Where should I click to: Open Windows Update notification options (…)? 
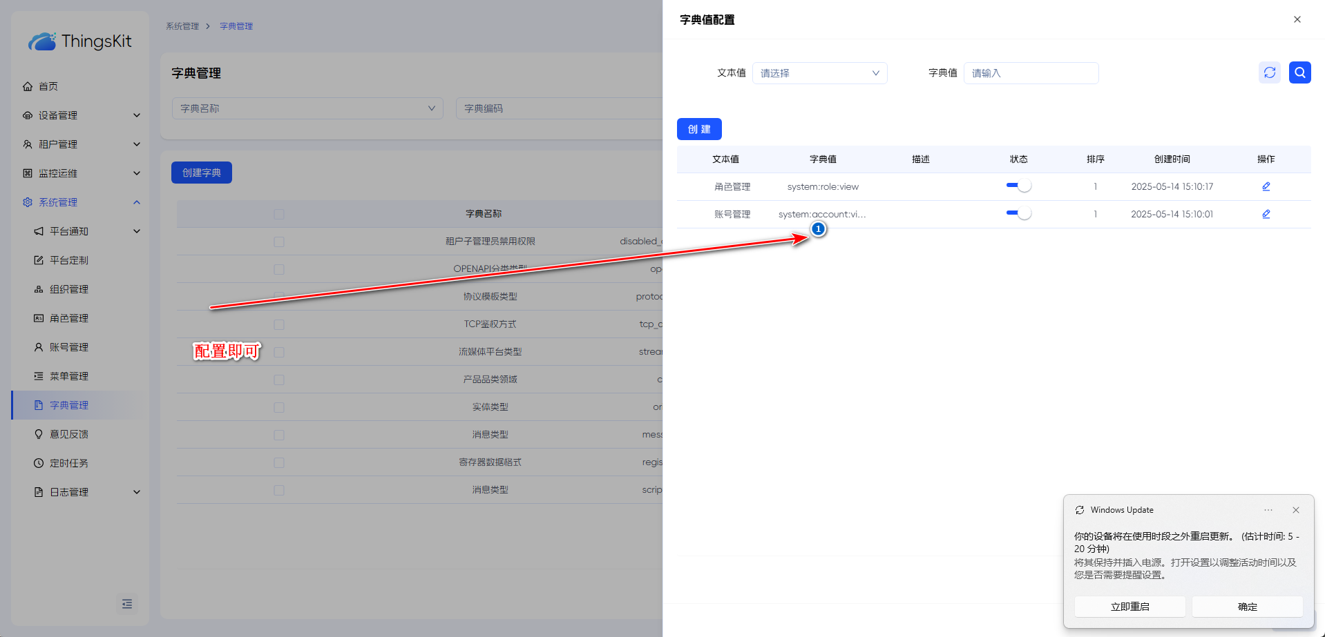(x=1268, y=510)
